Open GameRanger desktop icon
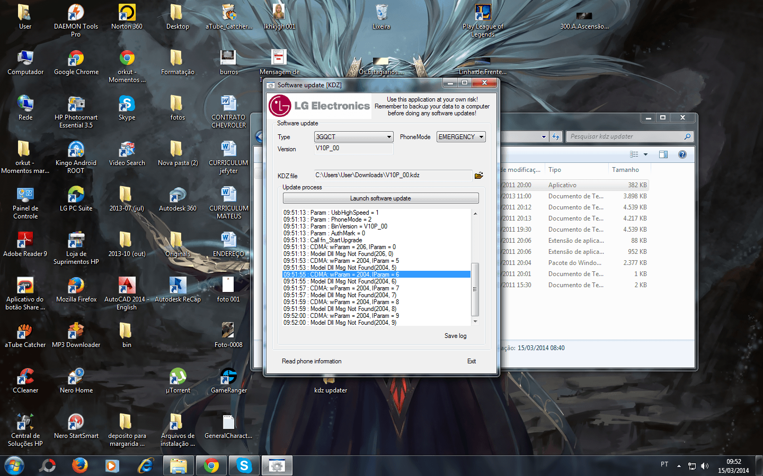 (228, 381)
